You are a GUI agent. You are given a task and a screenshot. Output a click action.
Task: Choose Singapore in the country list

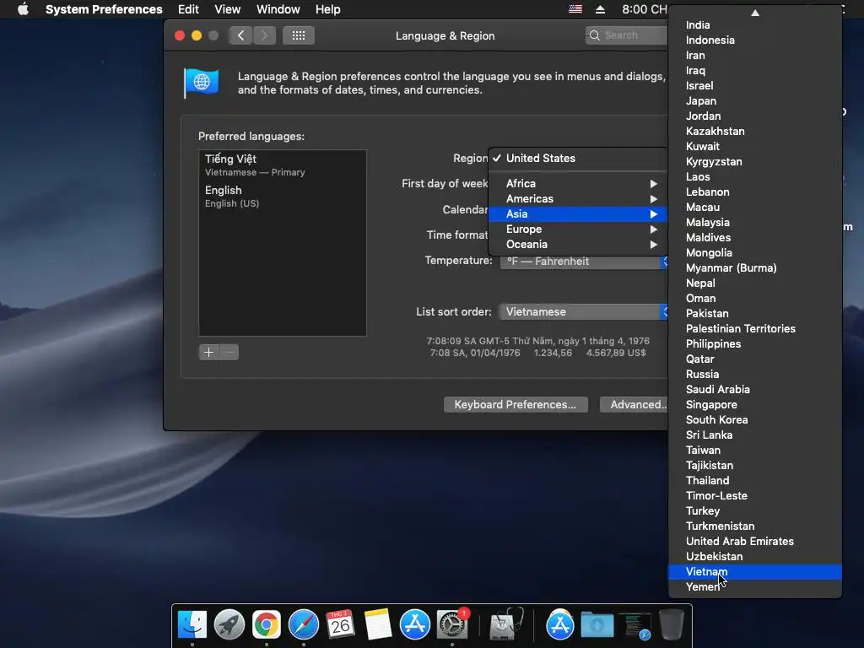(755, 404)
